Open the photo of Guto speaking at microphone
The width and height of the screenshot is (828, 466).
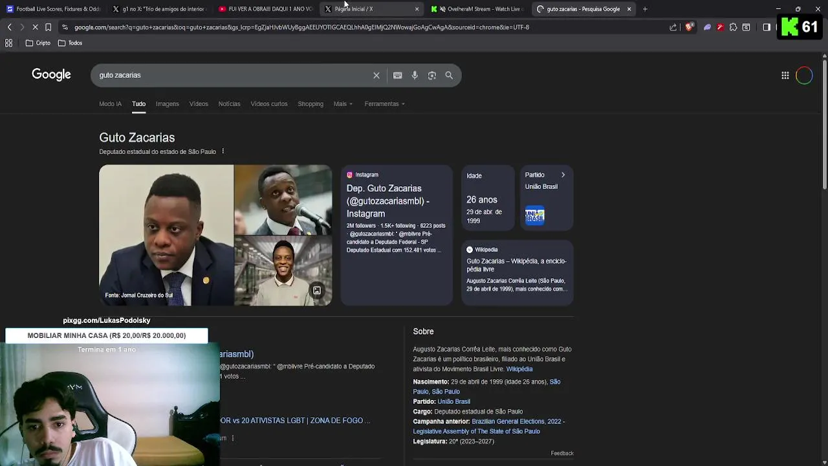point(283,199)
